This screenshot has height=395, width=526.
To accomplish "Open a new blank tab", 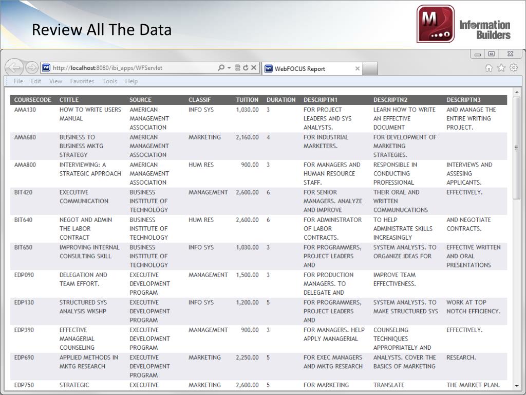I will point(370,68).
